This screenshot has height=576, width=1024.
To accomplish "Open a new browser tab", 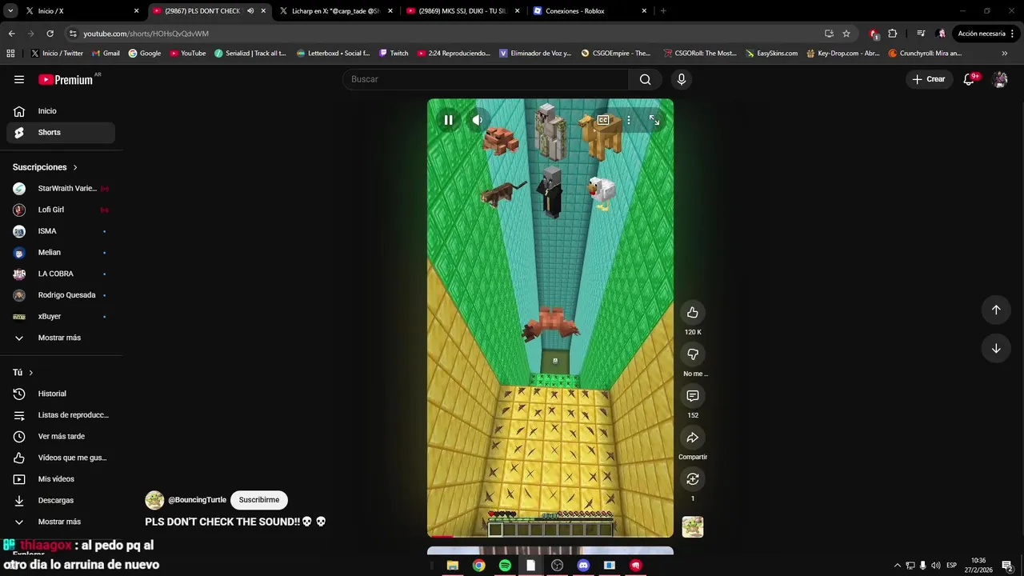I will tap(663, 11).
